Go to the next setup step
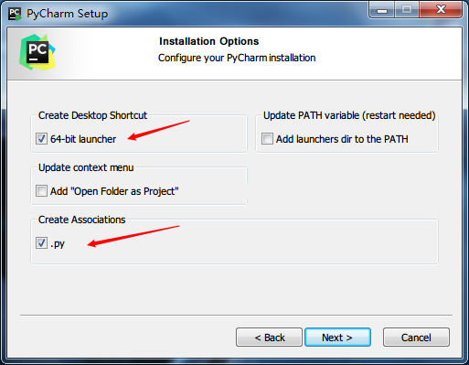The height and width of the screenshot is (365, 469). [337, 338]
